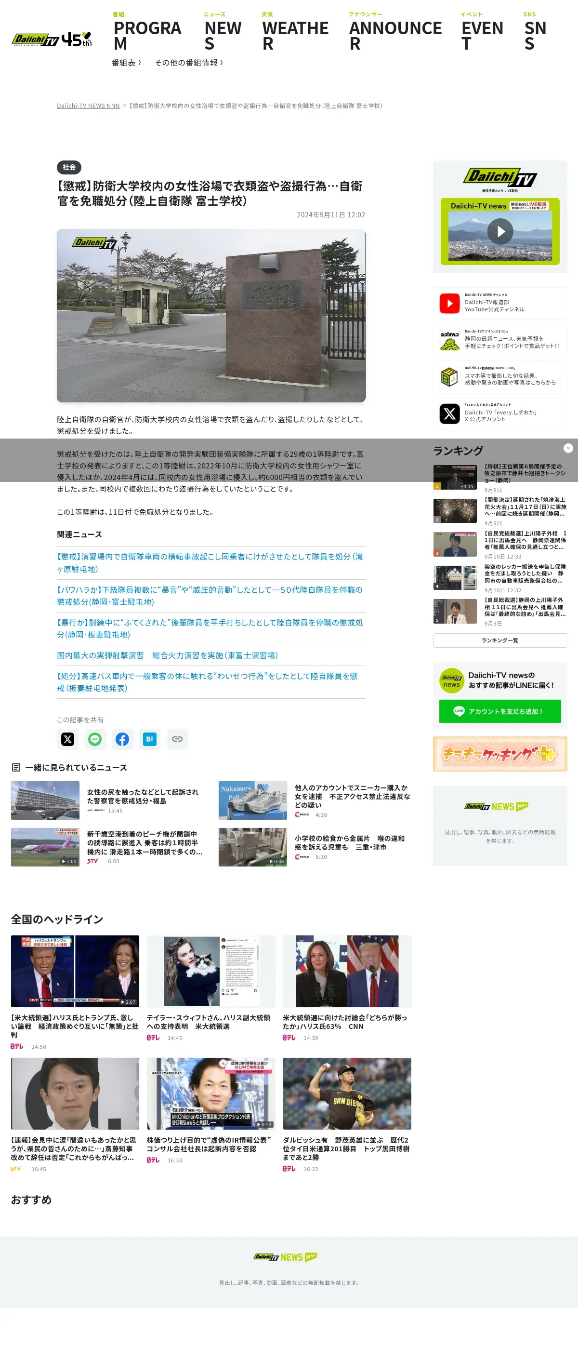This screenshot has height=1346, width=578.
Task: Open news 小学校の給食から金属片
Action: click(349, 842)
